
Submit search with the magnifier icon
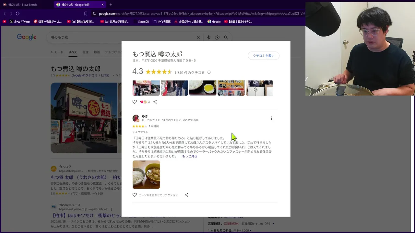pyautogui.click(x=226, y=38)
